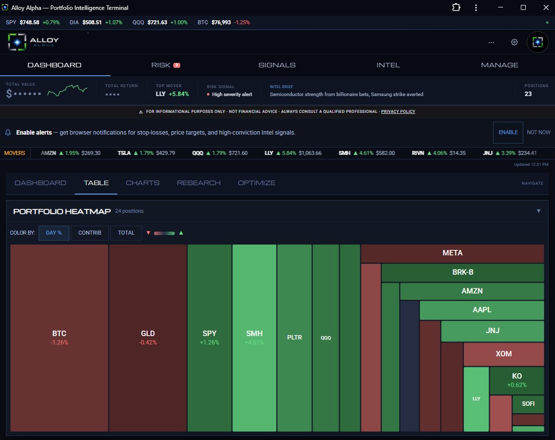Open the SIGNALS main tab
Viewport: 555px width, 440px height.
pyautogui.click(x=277, y=65)
